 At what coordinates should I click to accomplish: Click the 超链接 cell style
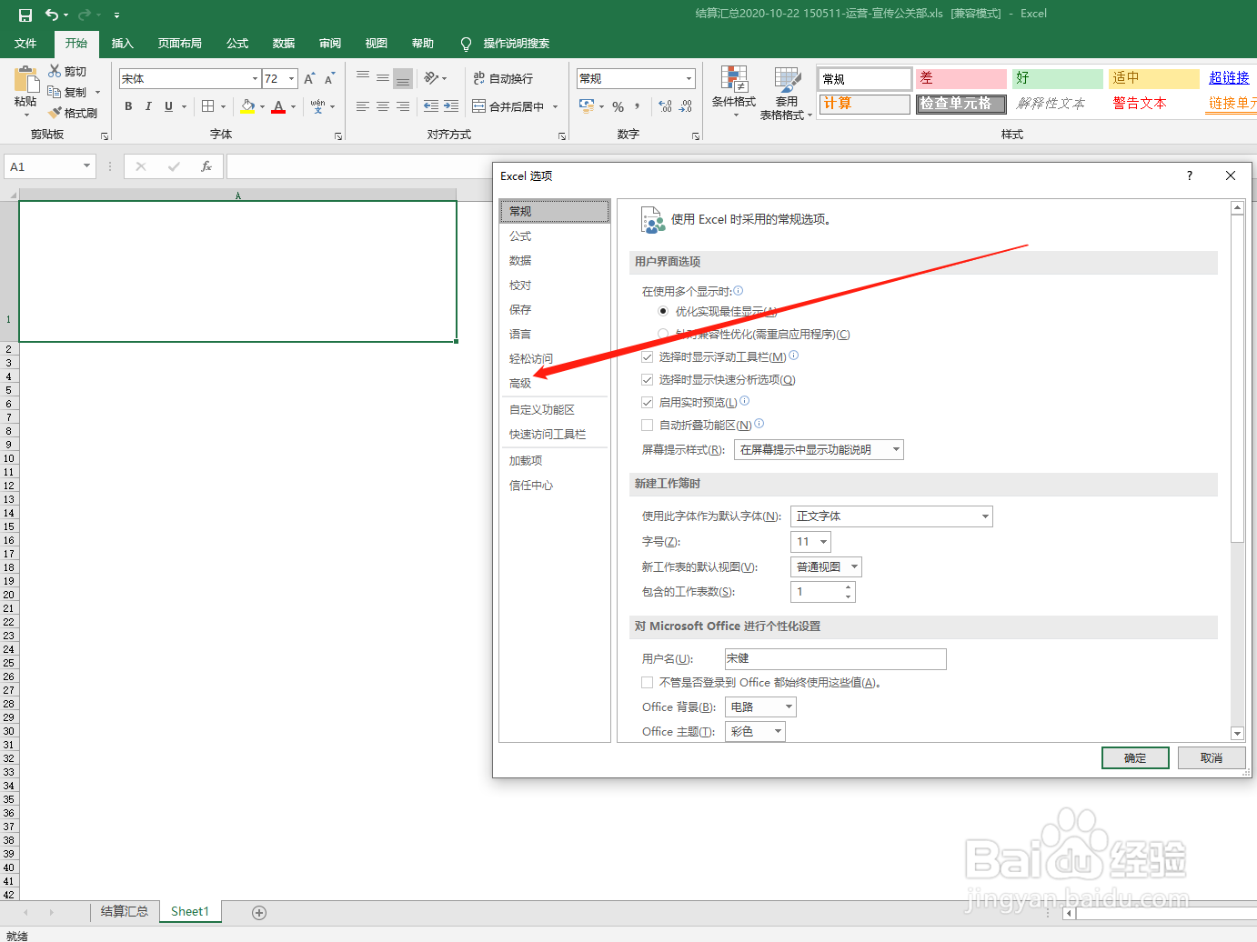[x=1229, y=78]
